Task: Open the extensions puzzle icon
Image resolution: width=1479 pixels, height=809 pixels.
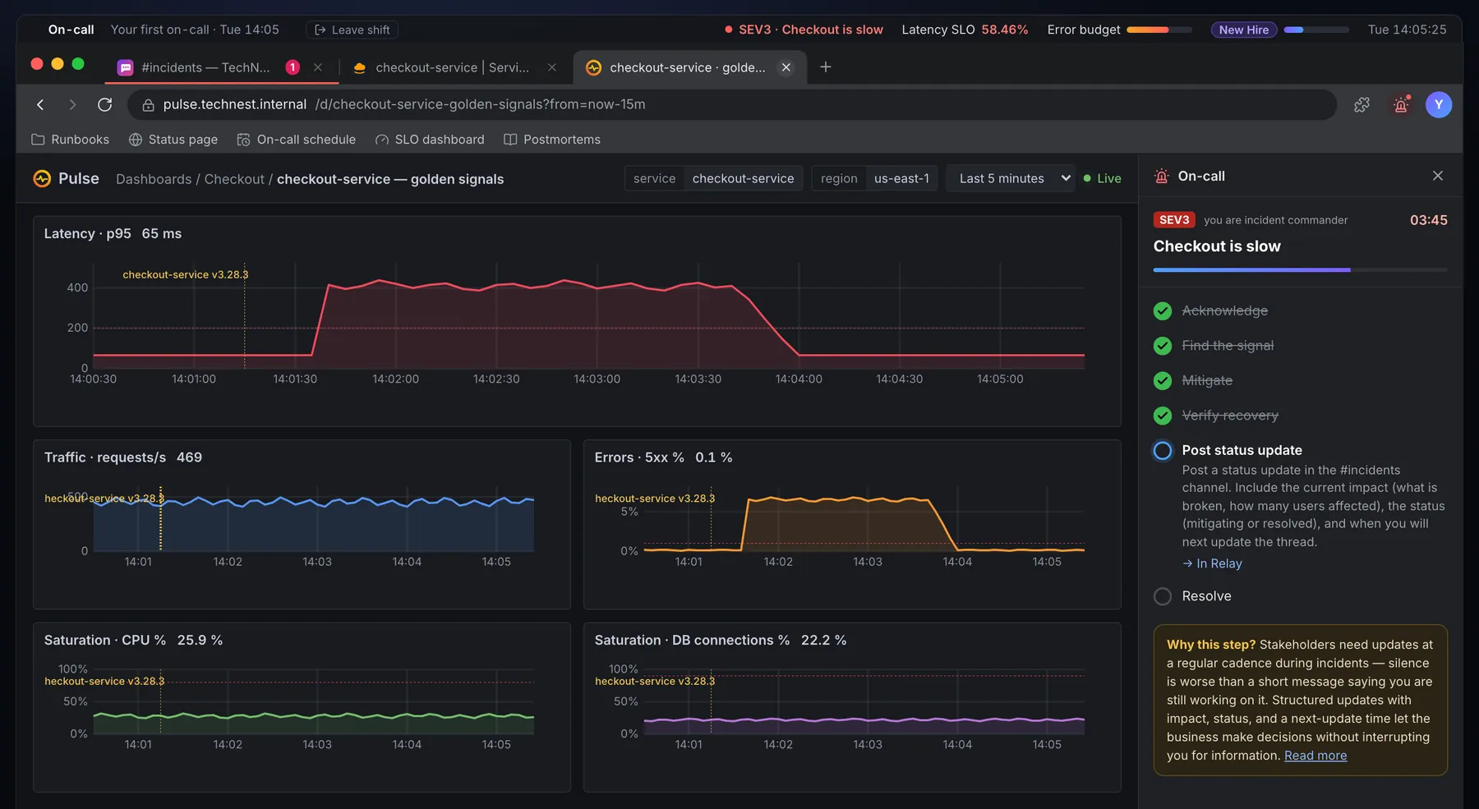Action: [x=1362, y=104]
